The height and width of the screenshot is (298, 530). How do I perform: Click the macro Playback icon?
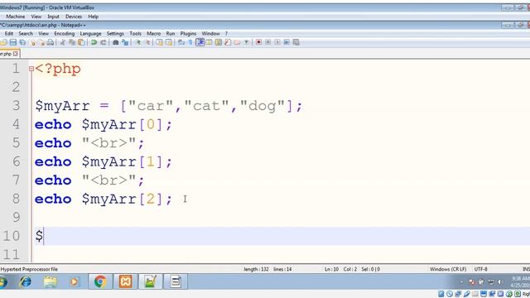coord(277,42)
